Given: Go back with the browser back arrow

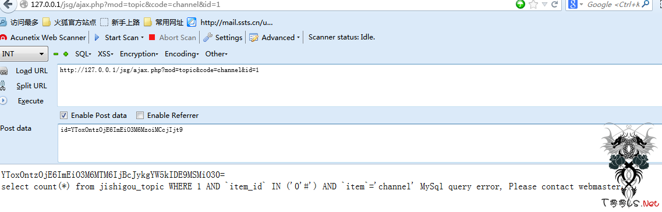Looking at the screenshot, I should coord(8,5).
